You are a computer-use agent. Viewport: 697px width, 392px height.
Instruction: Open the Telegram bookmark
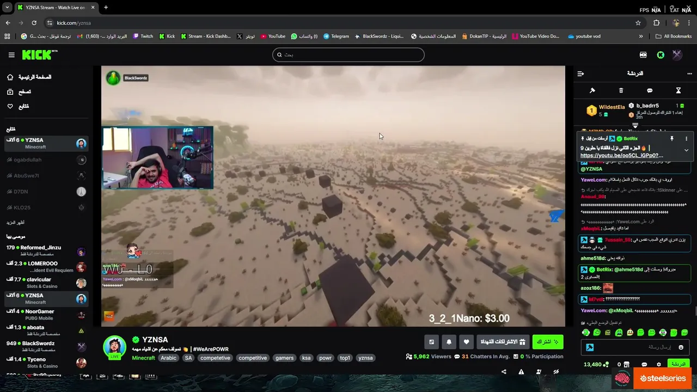click(336, 36)
